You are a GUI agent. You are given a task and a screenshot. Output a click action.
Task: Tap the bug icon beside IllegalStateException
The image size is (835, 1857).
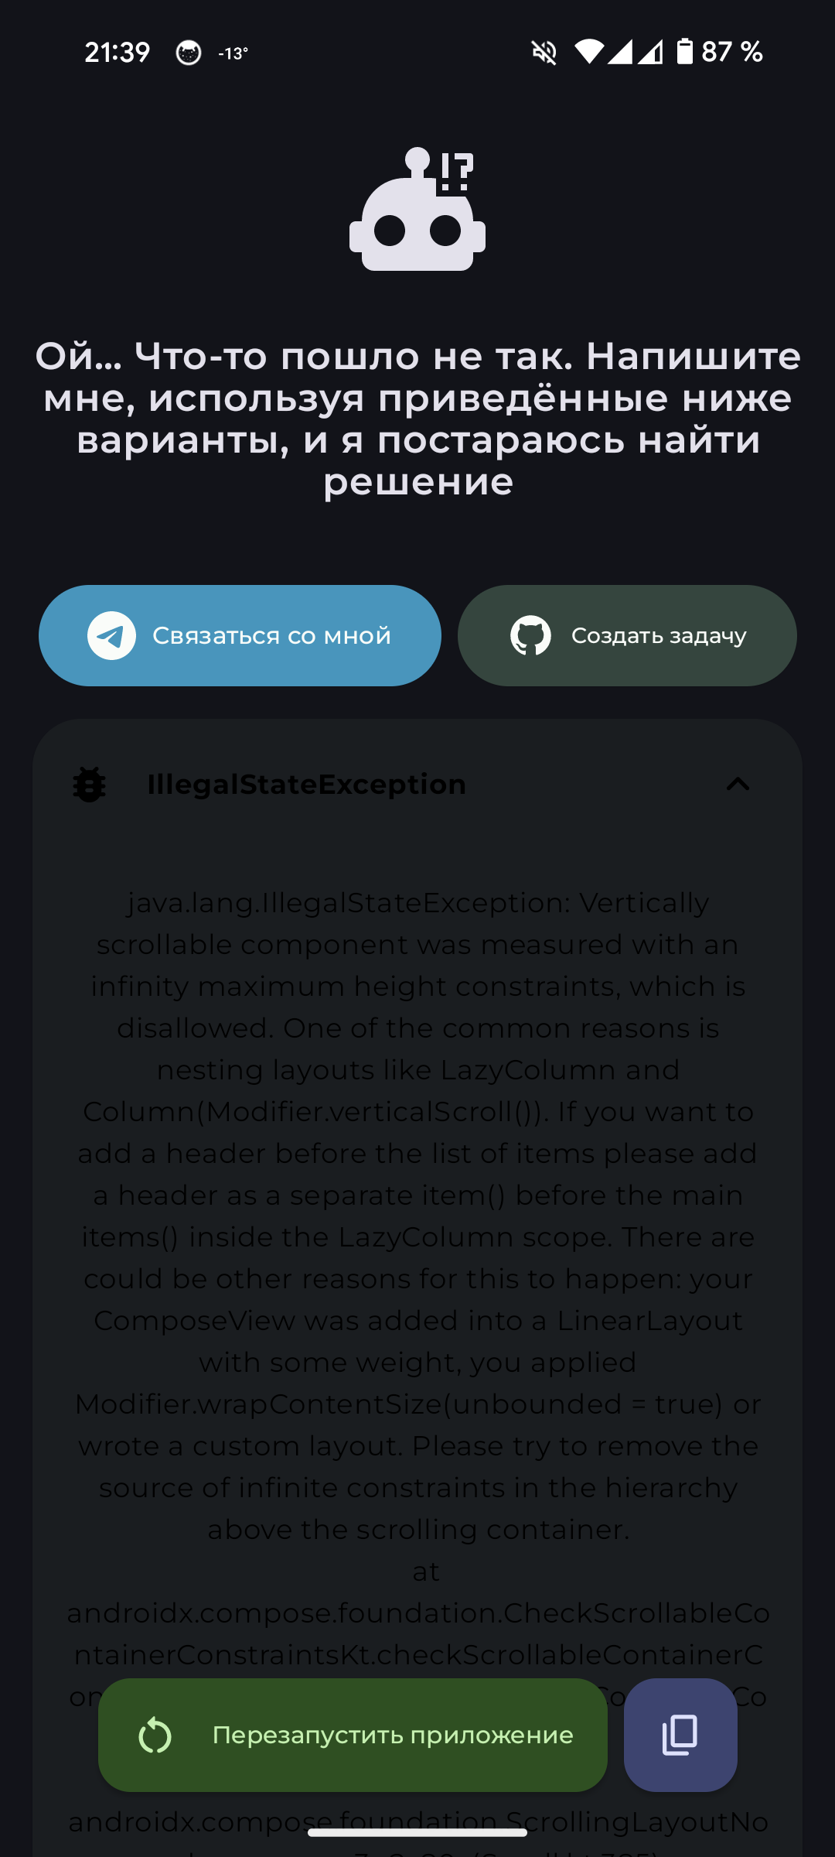pos(90,785)
